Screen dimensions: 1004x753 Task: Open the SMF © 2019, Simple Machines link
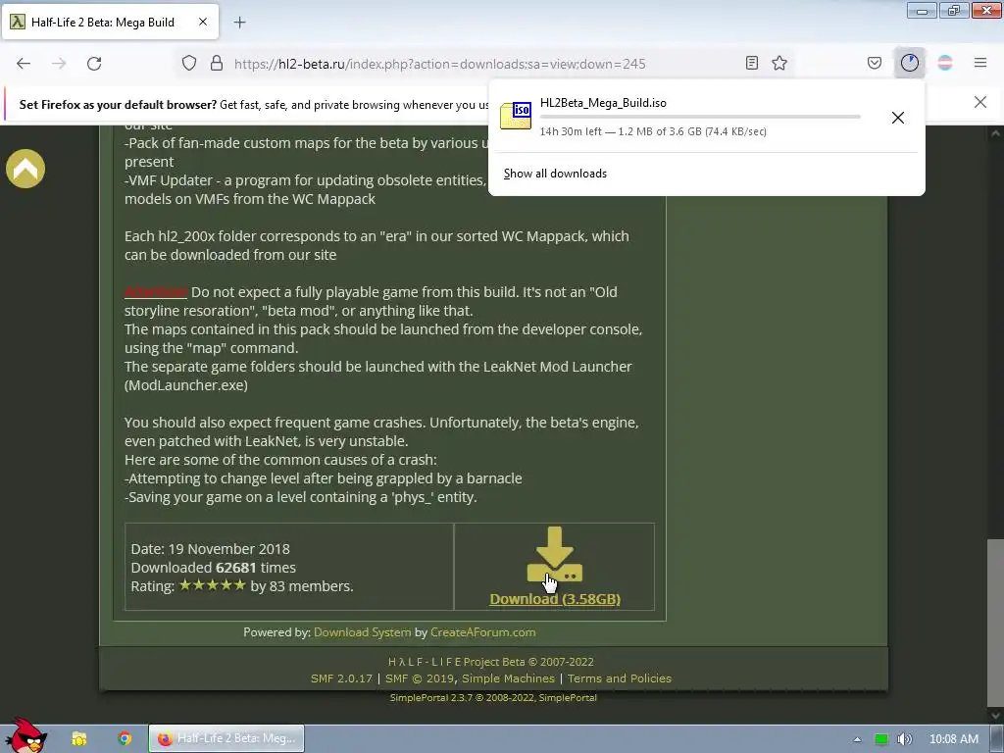tap(470, 678)
